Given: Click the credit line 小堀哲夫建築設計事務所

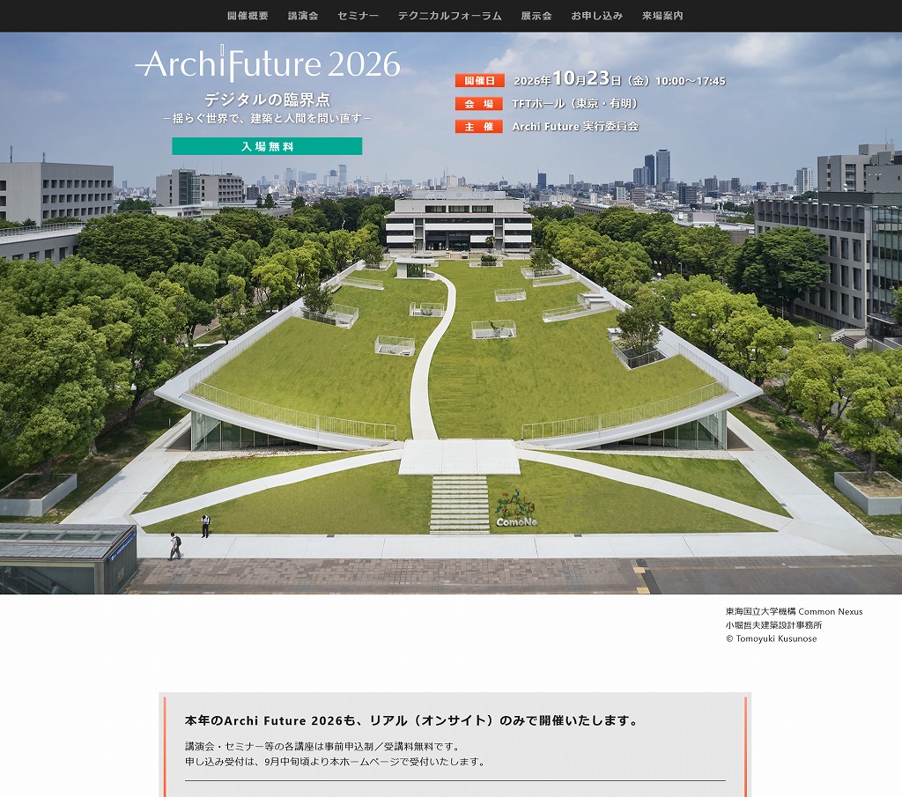Looking at the screenshot, I should coord(773,625).
